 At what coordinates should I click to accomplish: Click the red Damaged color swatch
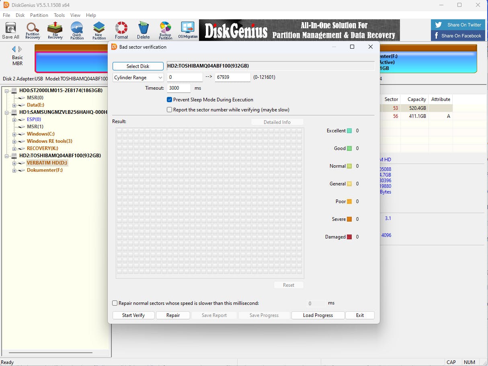(x=349, y=237)
